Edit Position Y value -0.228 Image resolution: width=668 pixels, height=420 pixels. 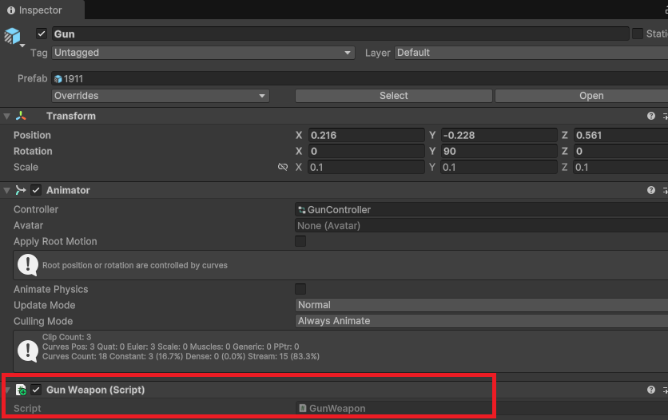pos(499,135)
